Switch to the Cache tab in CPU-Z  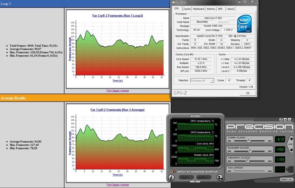tap(187, 9)
